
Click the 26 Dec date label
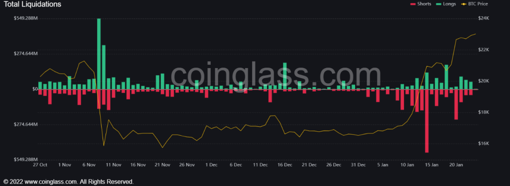click(x=333, y=165)
